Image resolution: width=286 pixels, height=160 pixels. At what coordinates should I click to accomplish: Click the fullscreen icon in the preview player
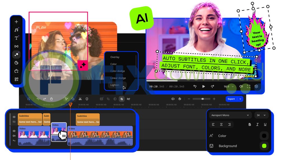(x=249, y=86)
